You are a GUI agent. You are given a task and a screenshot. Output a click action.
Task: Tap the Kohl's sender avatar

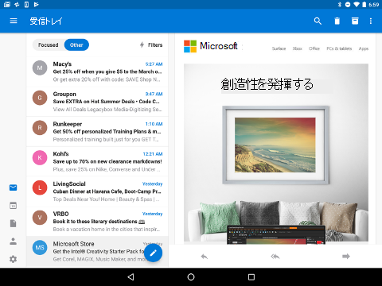click(40, 157)
